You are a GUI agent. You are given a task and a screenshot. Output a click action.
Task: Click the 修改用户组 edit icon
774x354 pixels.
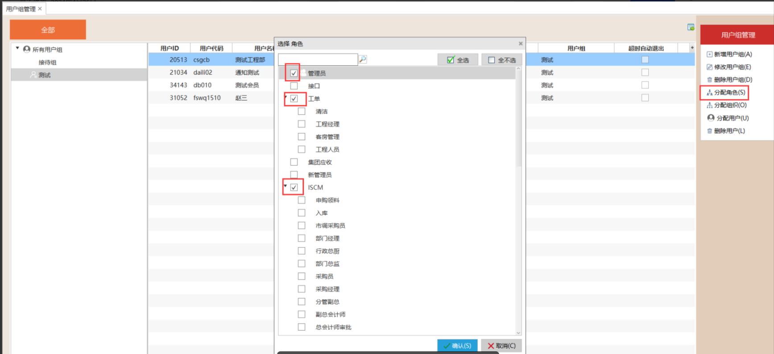pyautogui.click(x=709, y=67)
